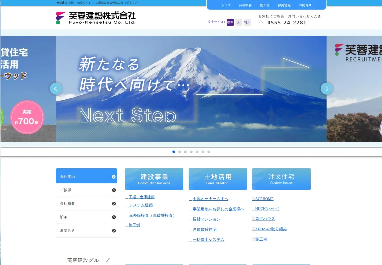Image resolution: width=382 pixels, height=265 pixels.
Task: Open 建設事業 Construction business banner
Action: (x=154, y=179)
